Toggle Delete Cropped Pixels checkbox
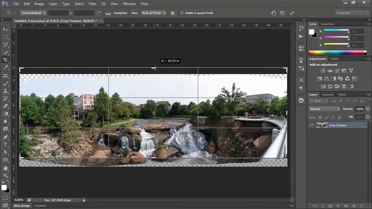This screenshot has height=209, width=372. click(x=182, y=13)
